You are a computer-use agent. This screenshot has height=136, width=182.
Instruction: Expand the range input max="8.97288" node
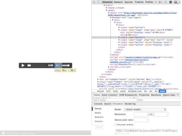pyautogui.click(x=119, y=30)
